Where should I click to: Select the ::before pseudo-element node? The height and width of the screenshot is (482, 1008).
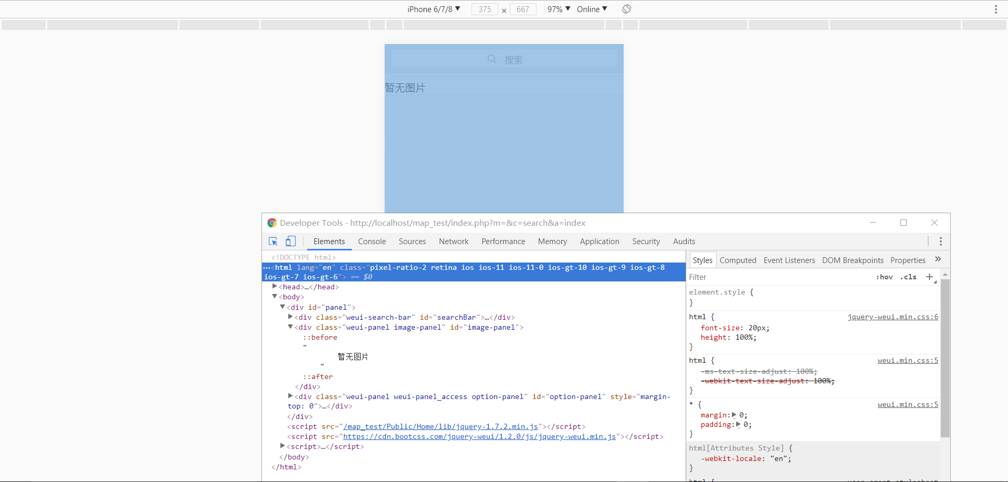point(320,337)
